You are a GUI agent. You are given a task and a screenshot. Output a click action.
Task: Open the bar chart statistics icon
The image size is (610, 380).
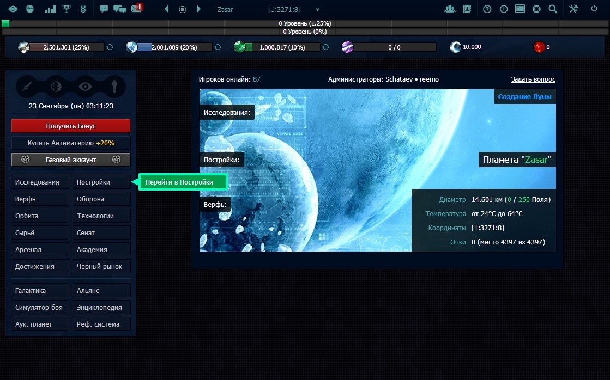[x=50, y=9]
